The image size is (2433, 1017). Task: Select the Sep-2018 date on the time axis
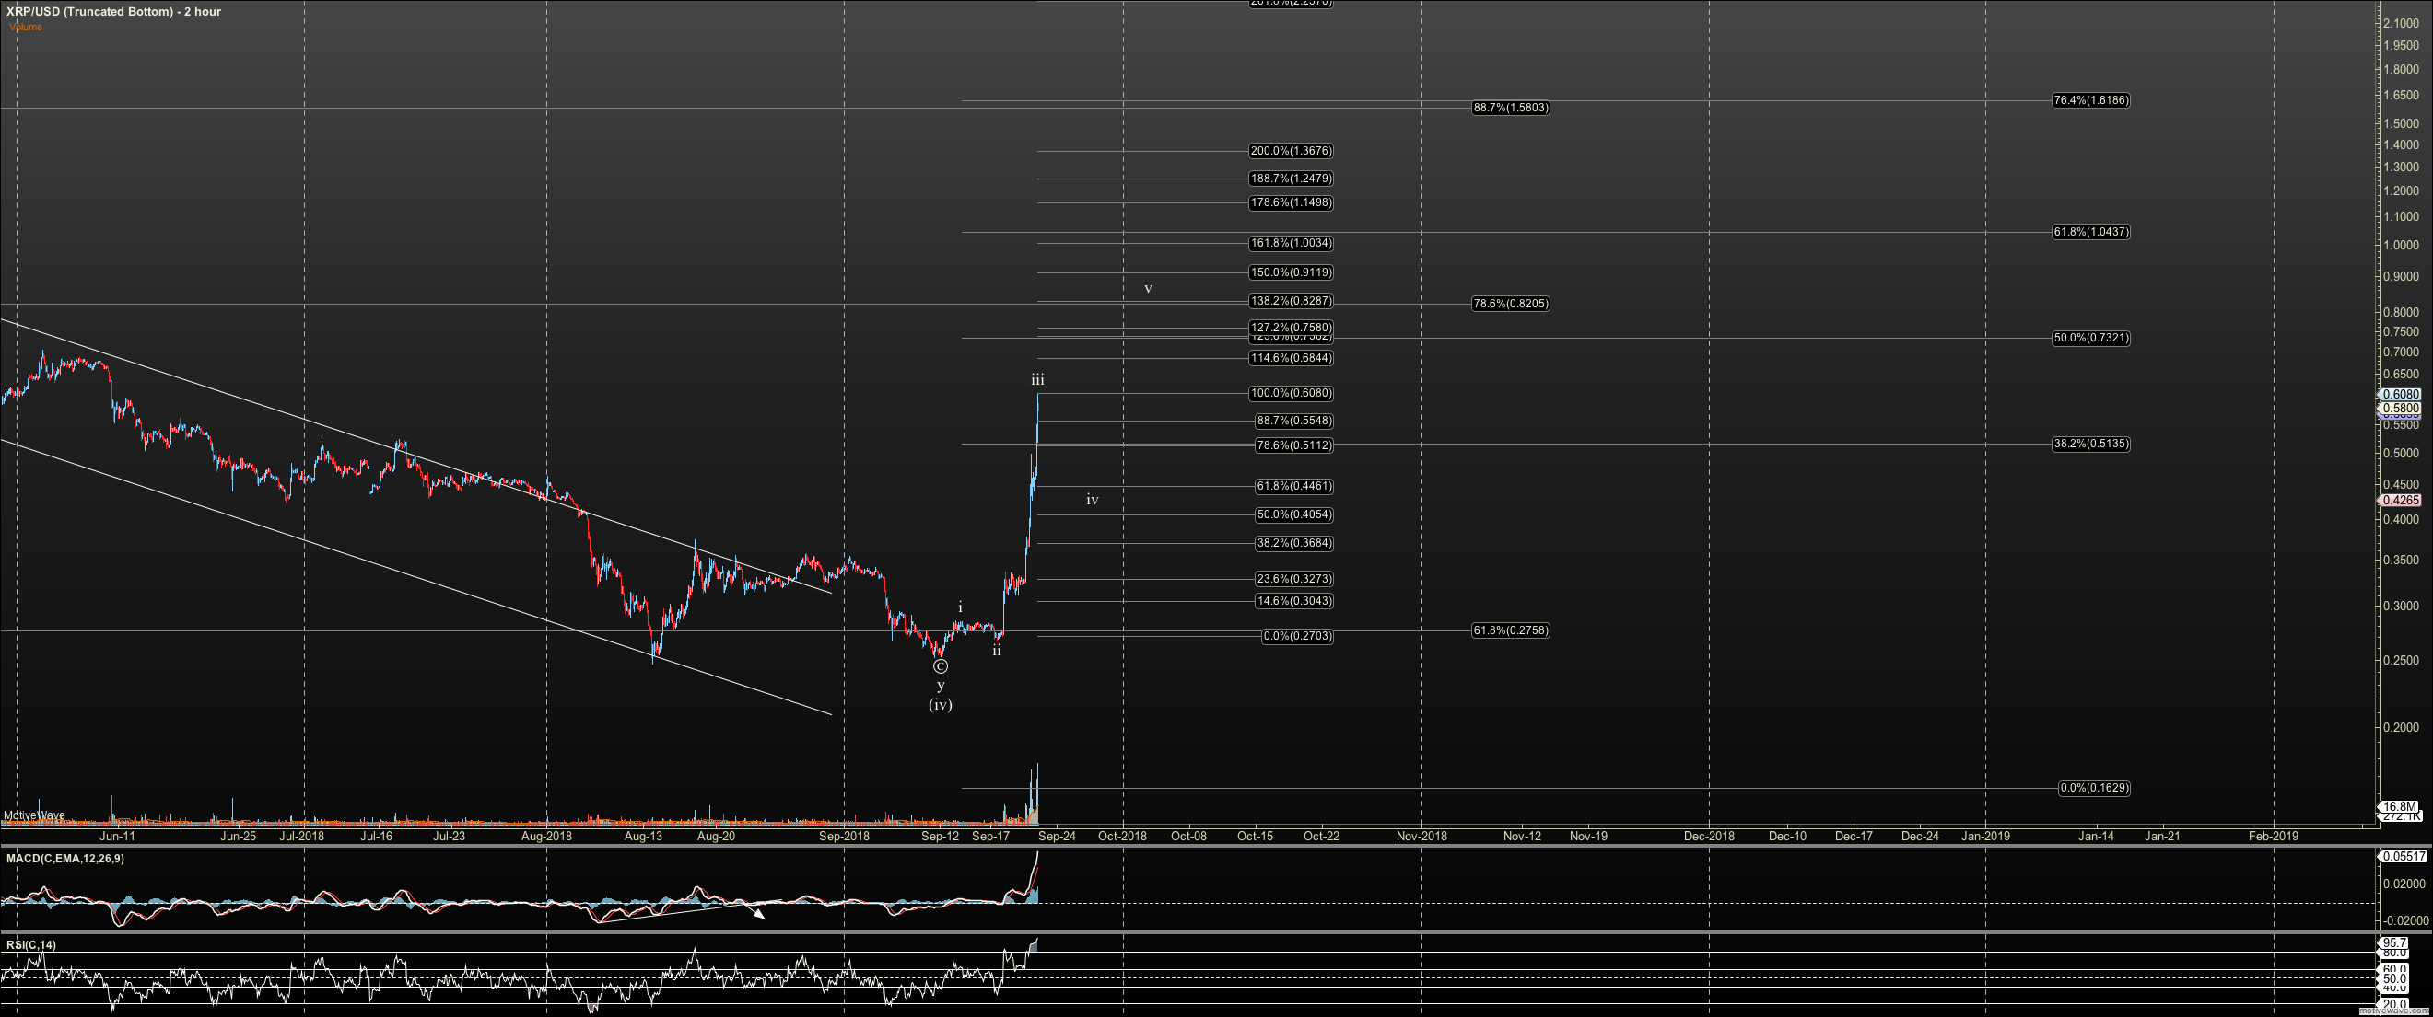(845, 836)
